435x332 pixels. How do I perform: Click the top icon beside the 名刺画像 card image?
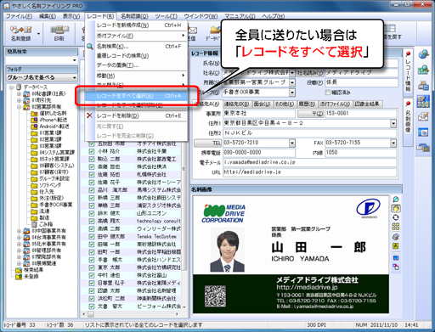click(x=396, y=200)
